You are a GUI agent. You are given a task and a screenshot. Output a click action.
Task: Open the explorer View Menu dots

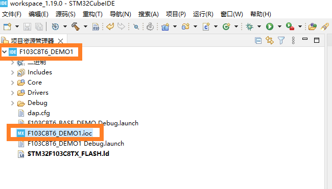point(293,40)
